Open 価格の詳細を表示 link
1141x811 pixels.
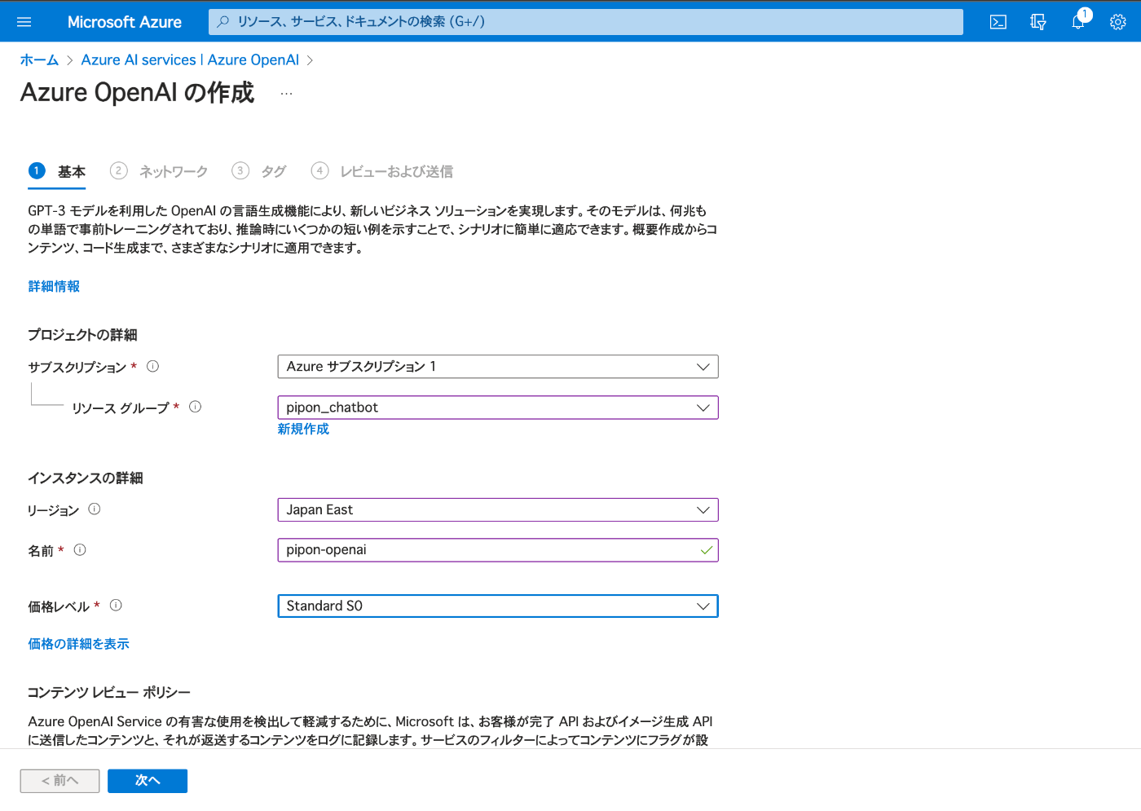(x=78, y=644)
